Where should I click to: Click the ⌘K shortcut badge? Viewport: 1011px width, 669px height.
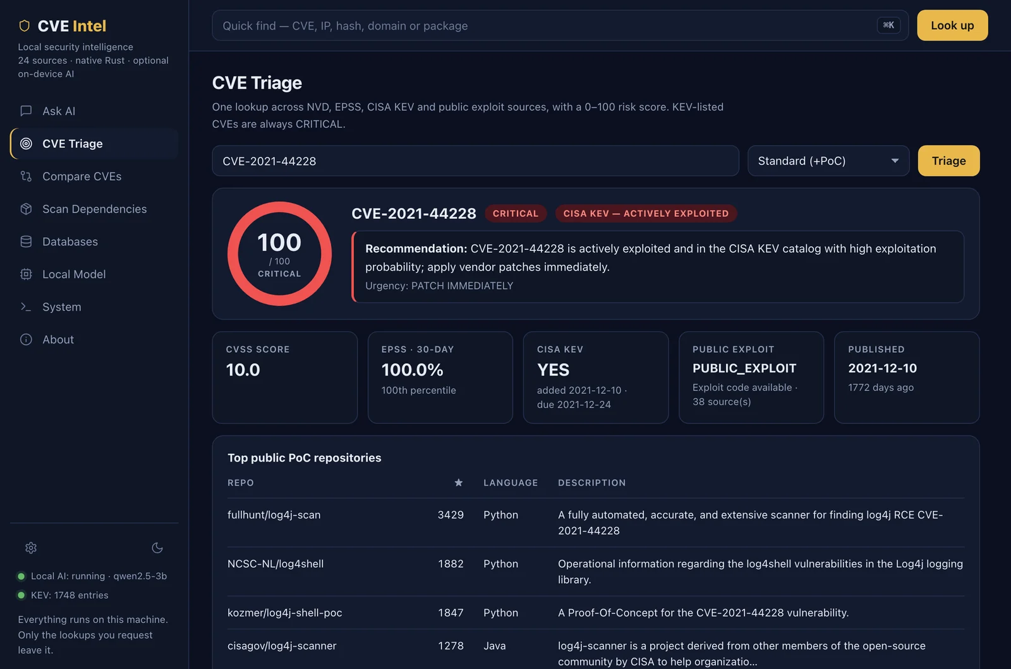888,25
